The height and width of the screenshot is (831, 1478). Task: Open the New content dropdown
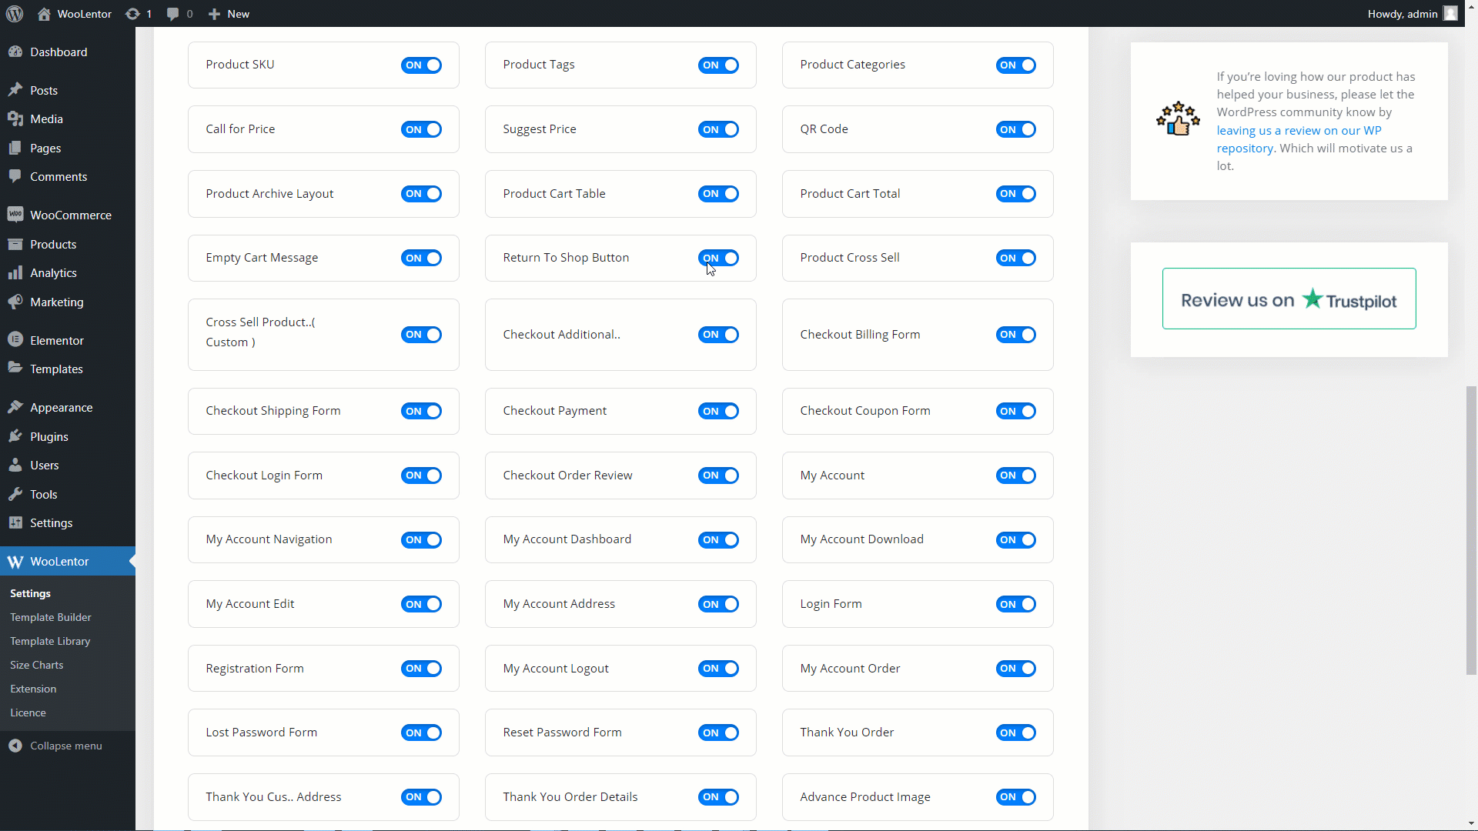pos(229,14)
